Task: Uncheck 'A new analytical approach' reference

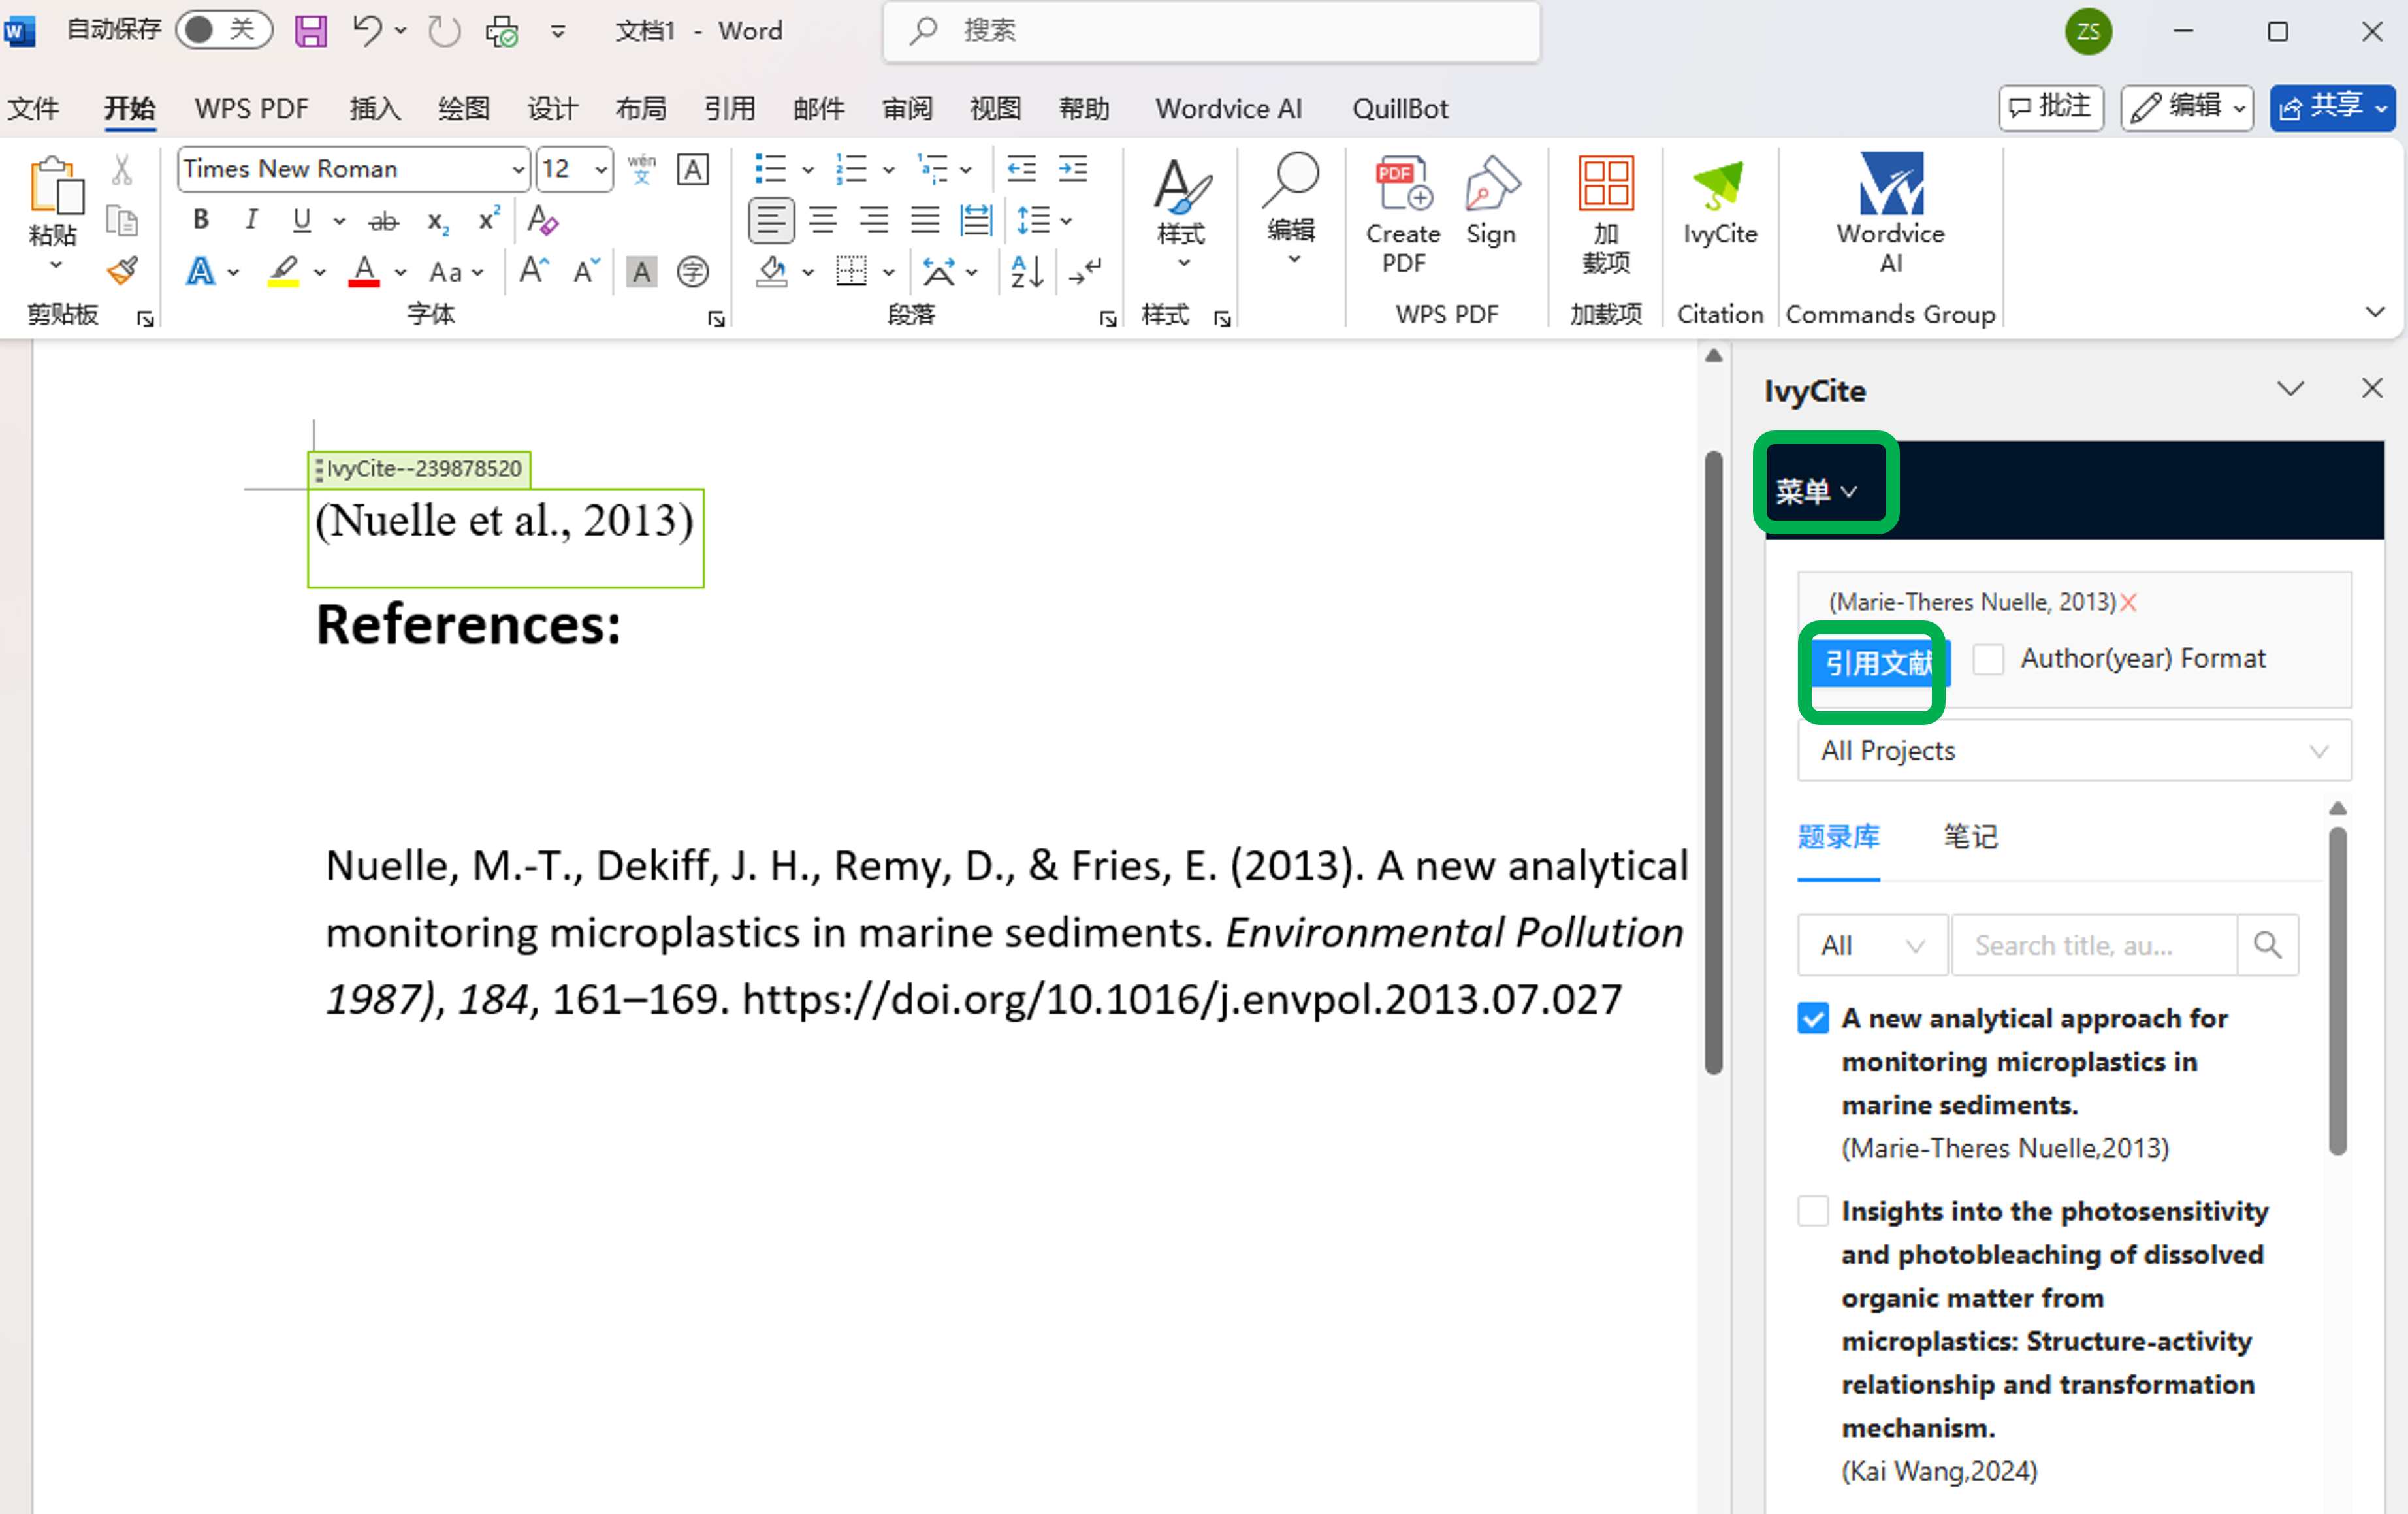Action: [1813, 1018]
